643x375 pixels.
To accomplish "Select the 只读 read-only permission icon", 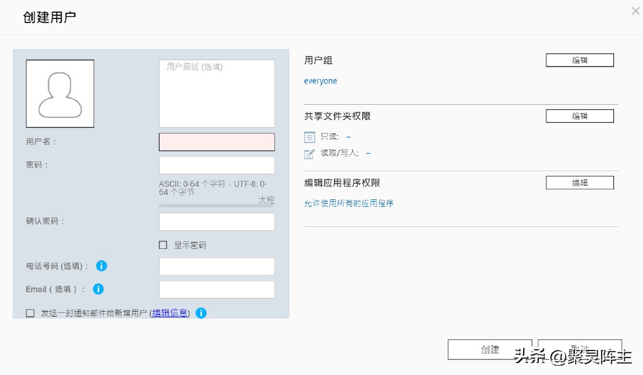I will [x=310, y=137].
